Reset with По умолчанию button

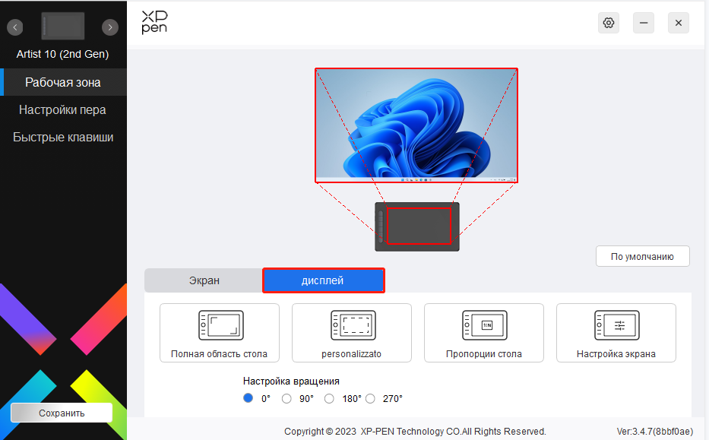tap(643, 256)
